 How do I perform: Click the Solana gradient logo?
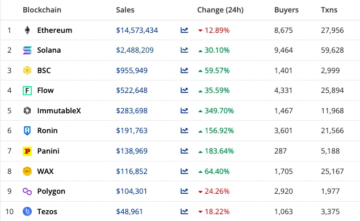(27, 50)
